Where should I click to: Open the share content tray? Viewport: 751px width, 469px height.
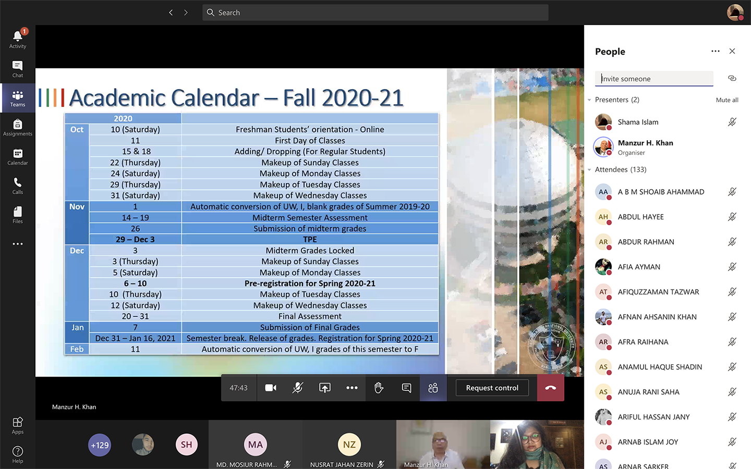click(x=325, y=388)
